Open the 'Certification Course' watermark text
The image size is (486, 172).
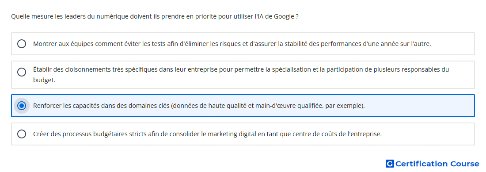437,164
